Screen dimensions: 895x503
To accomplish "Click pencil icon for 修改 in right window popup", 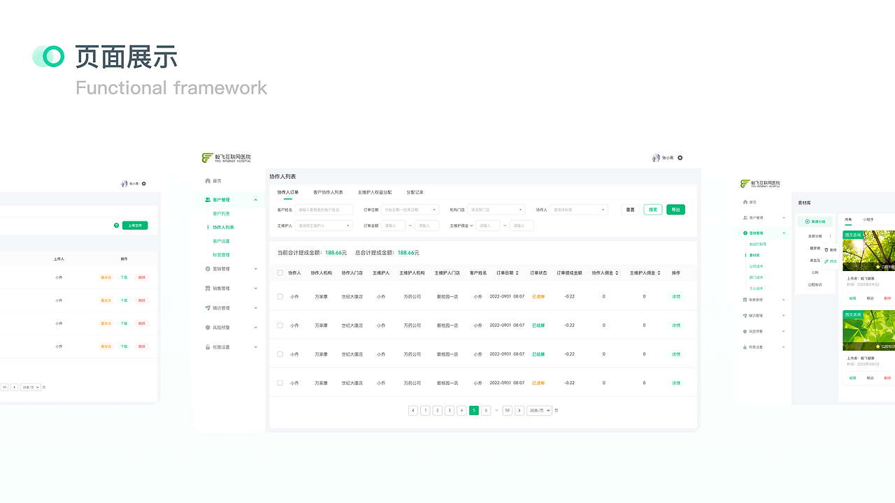I will point(826,261).
